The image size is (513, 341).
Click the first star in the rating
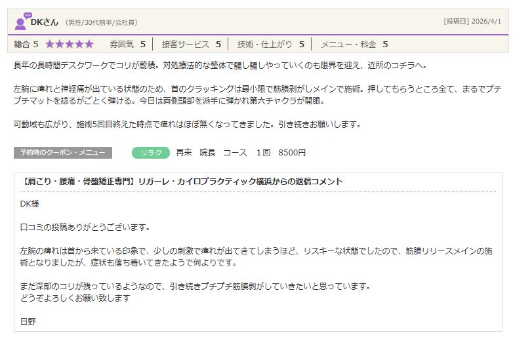point(51,45)
